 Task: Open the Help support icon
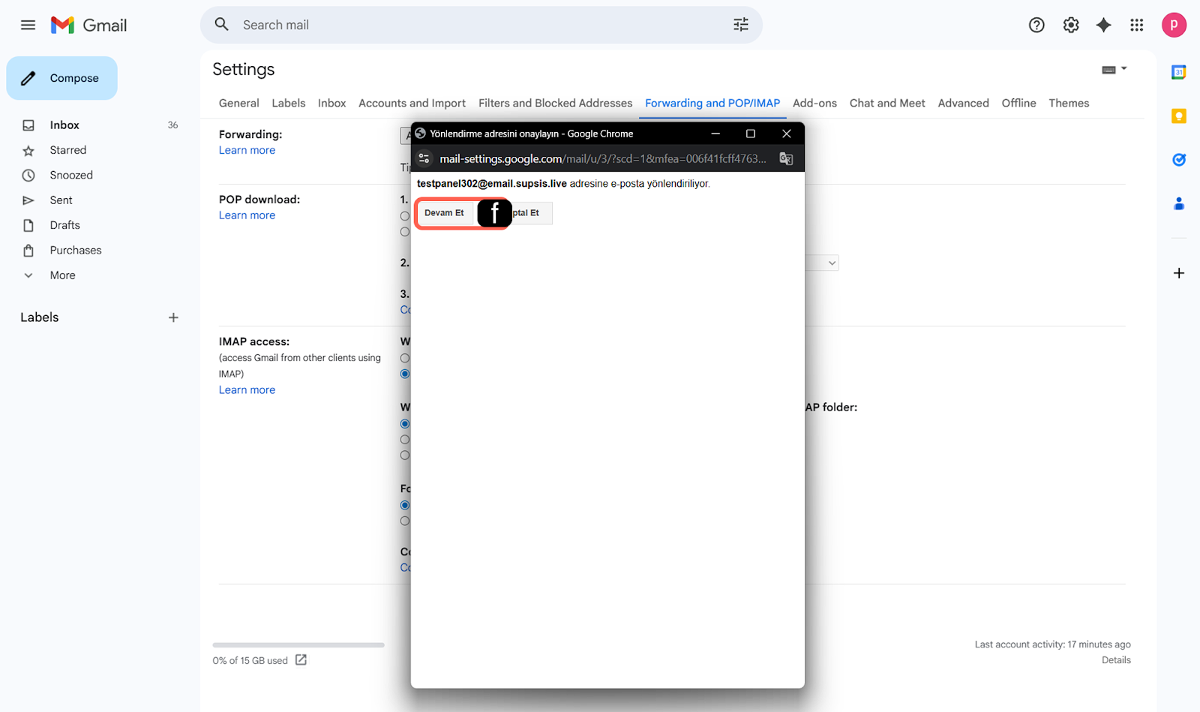[x=1036, y=25]
